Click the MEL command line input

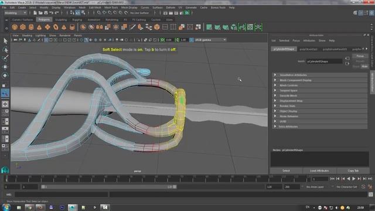coord(62,195)
